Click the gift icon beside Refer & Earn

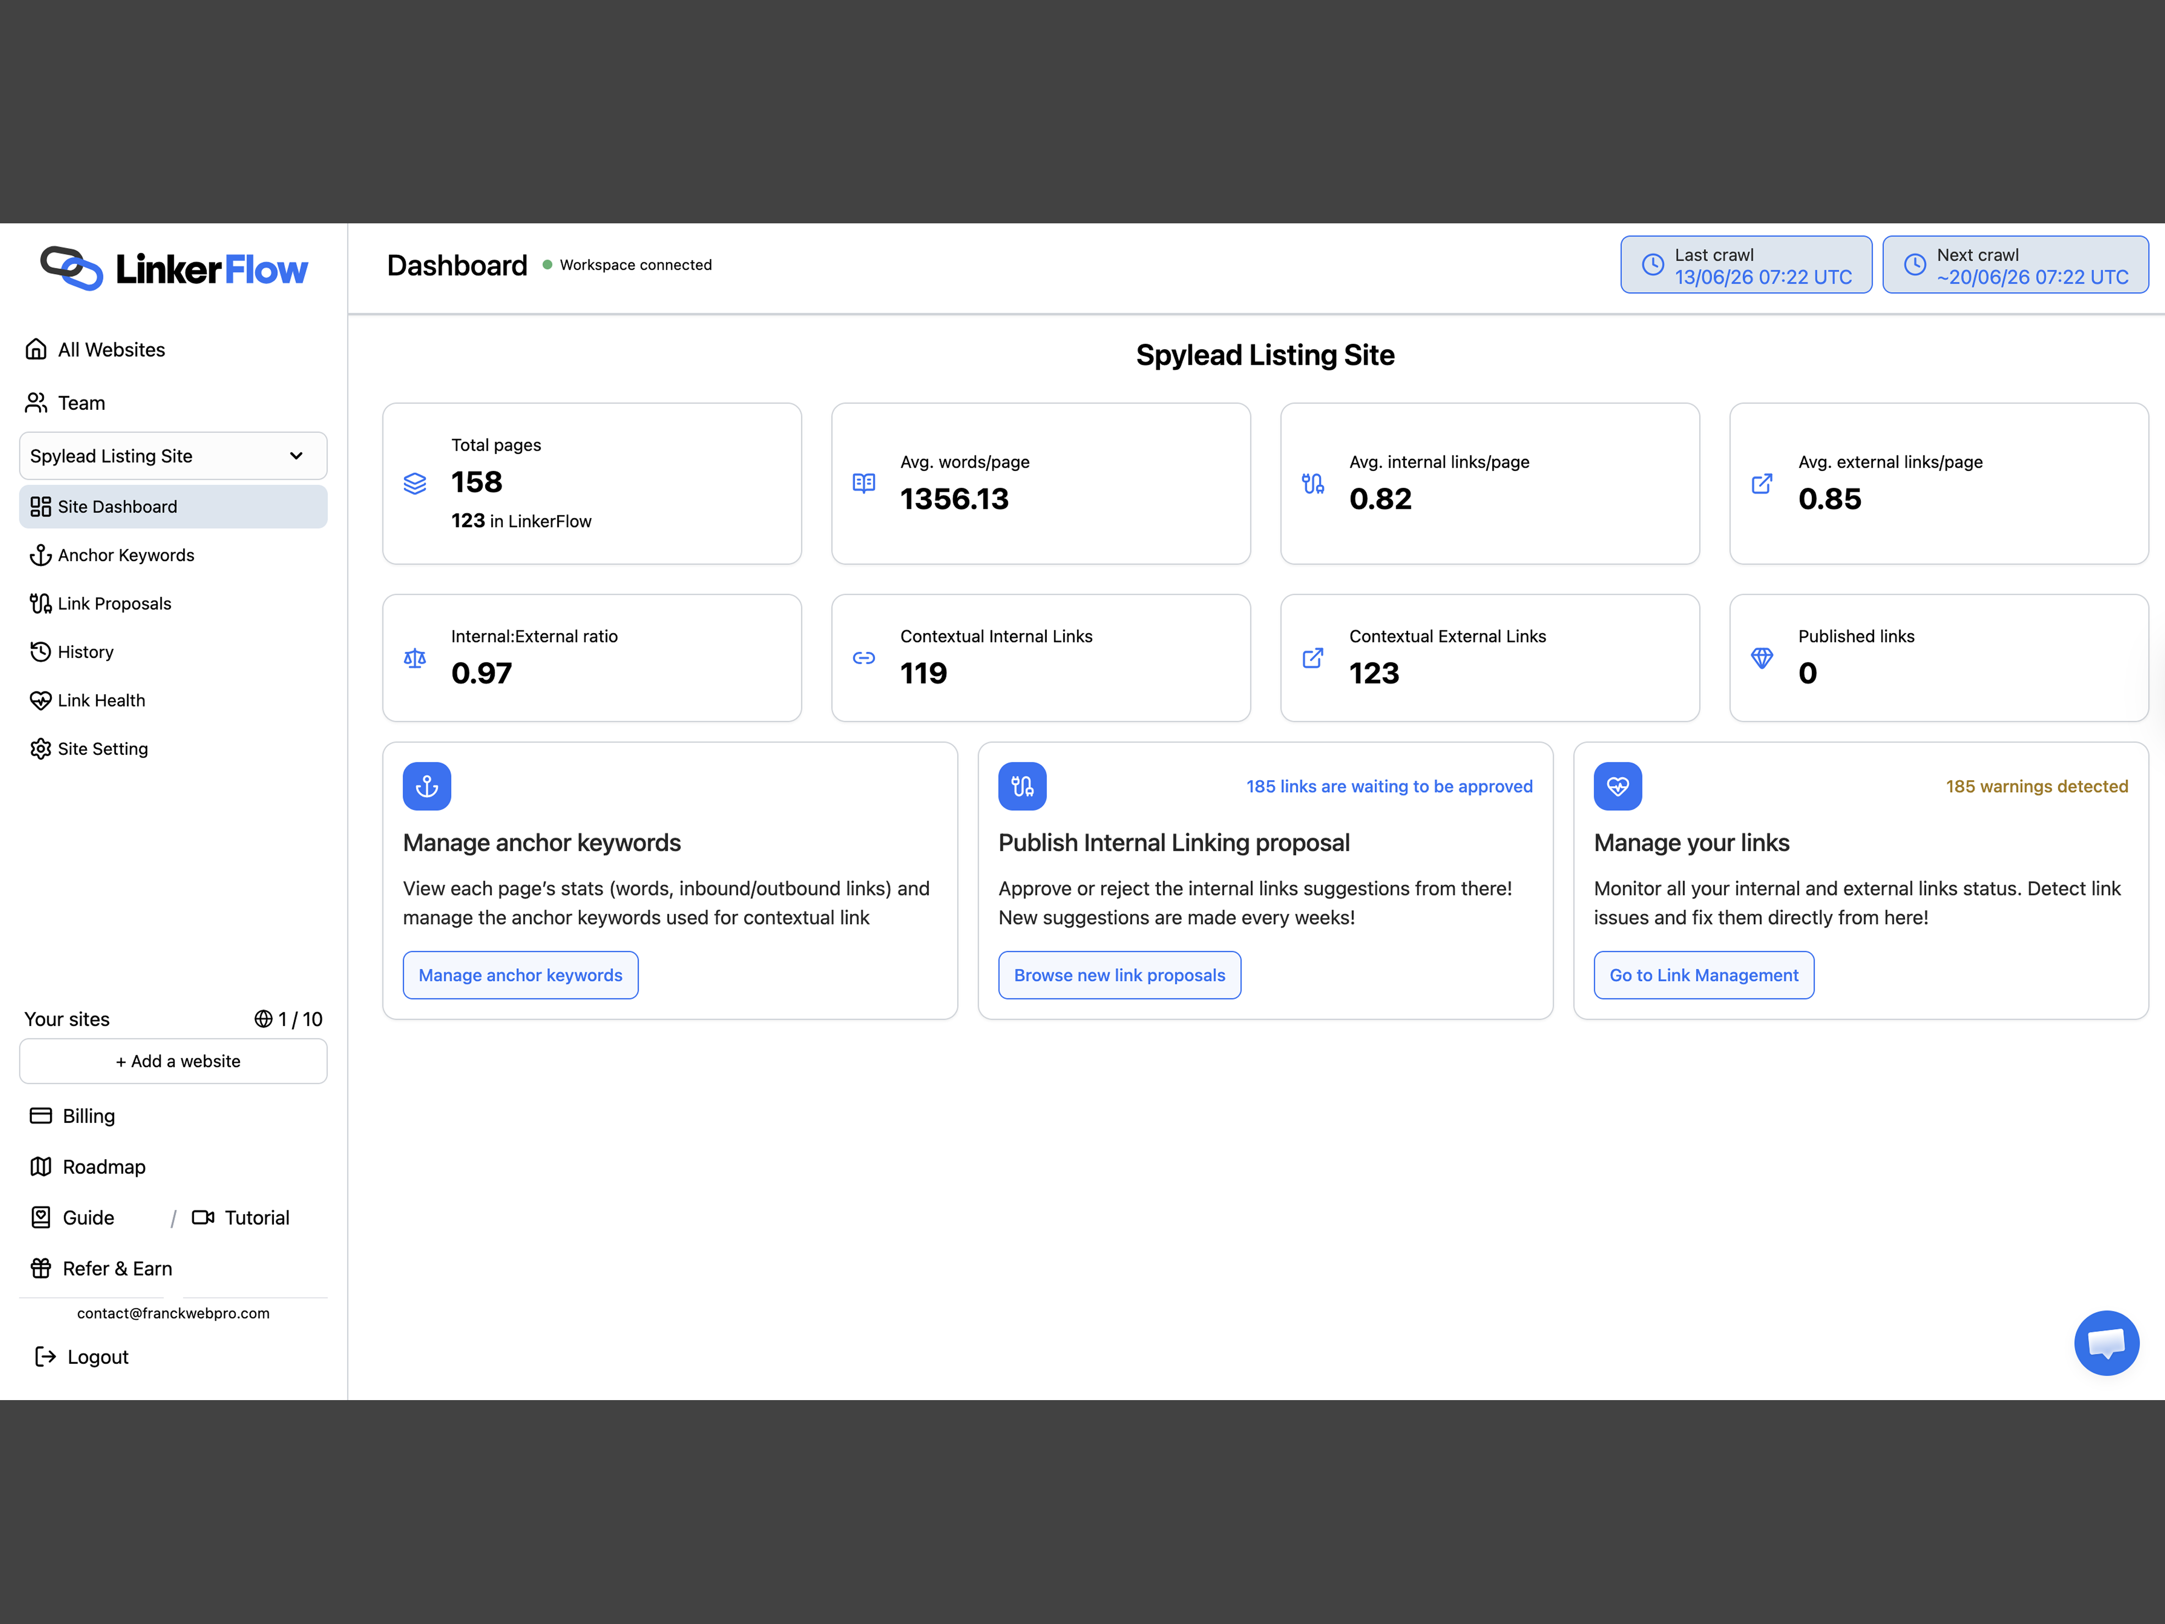(x=41, y=1269)
